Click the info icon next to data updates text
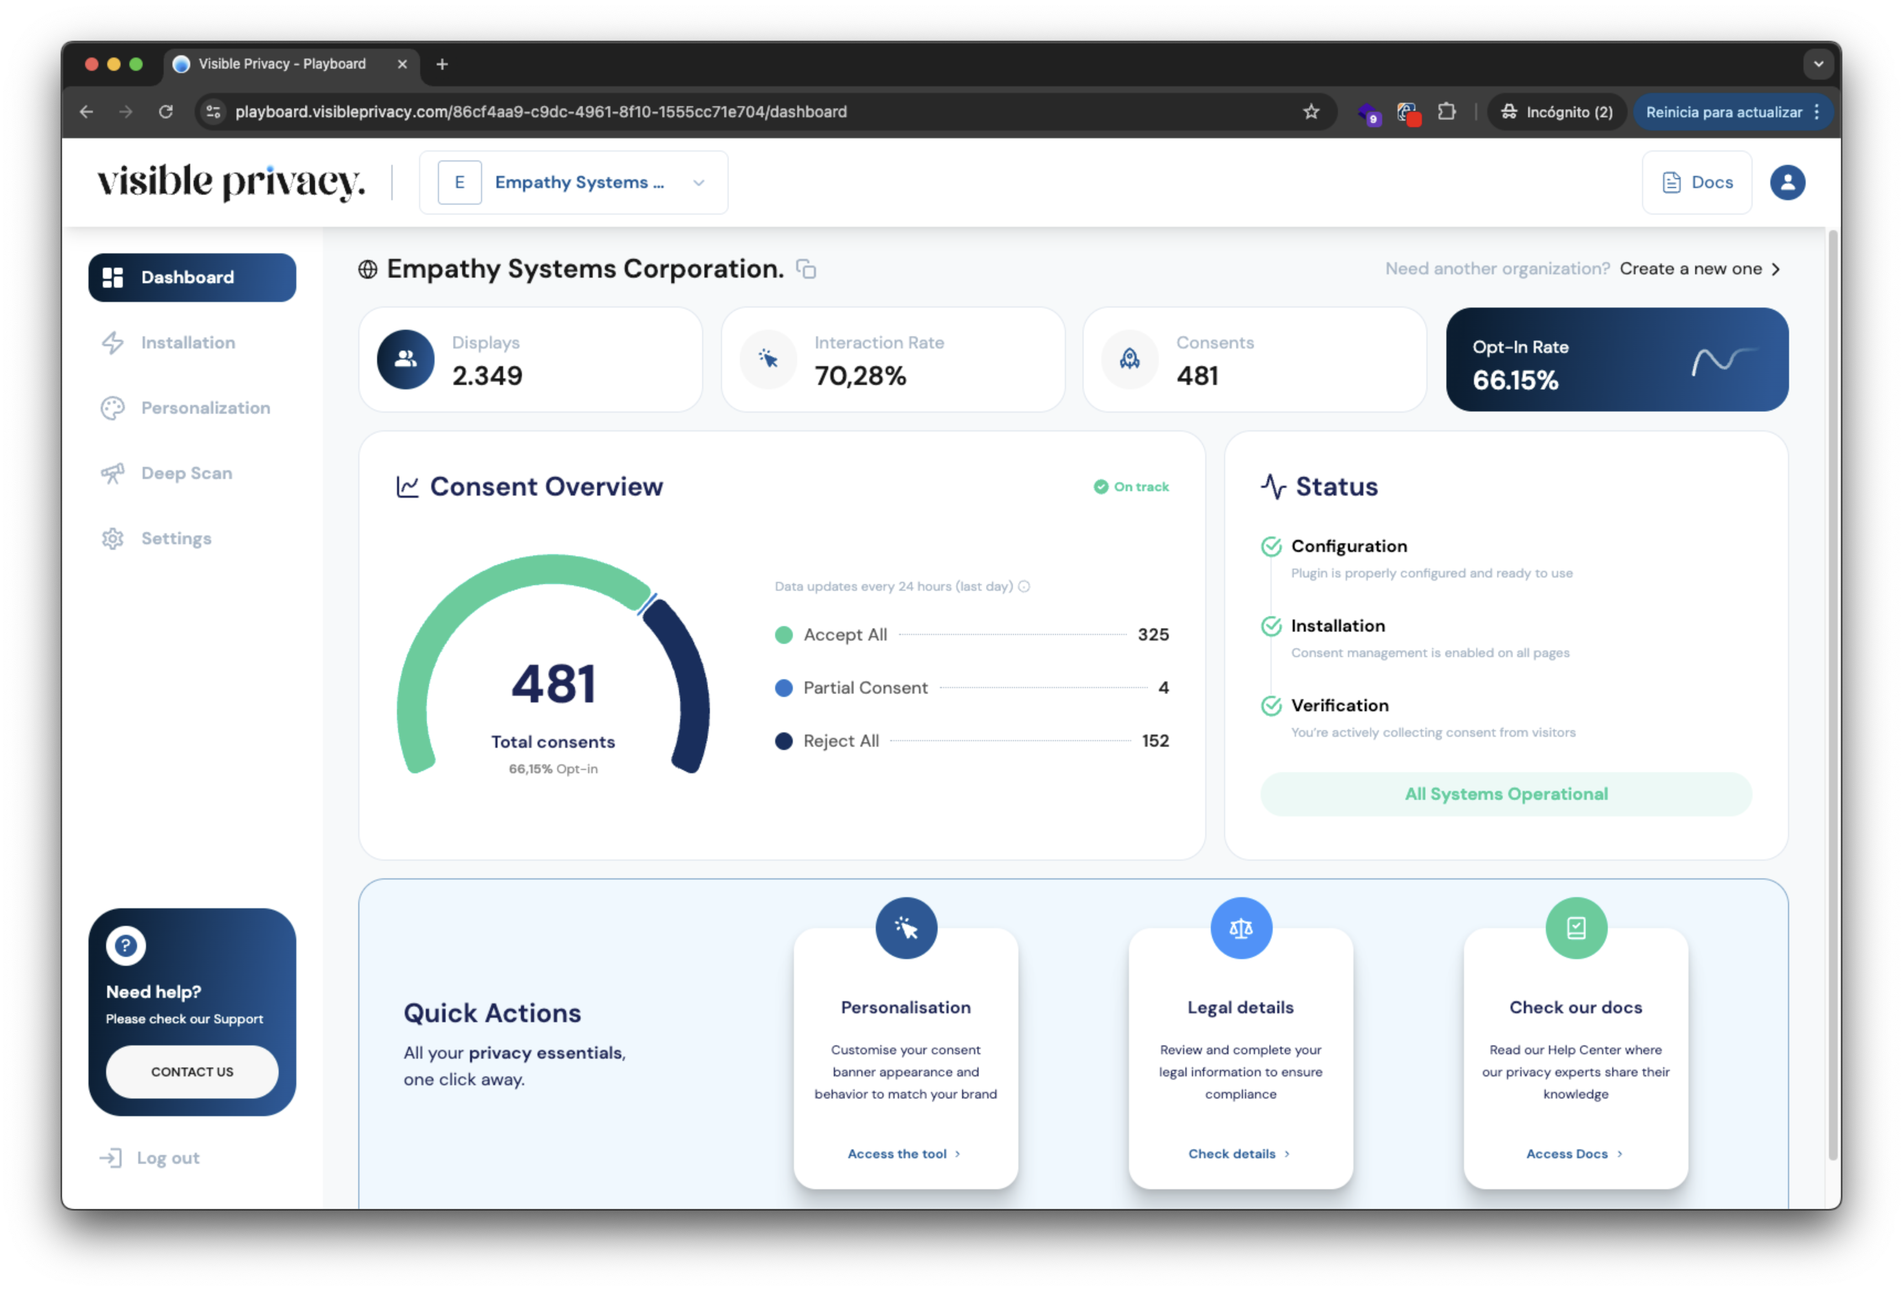 coord(1023,586)
